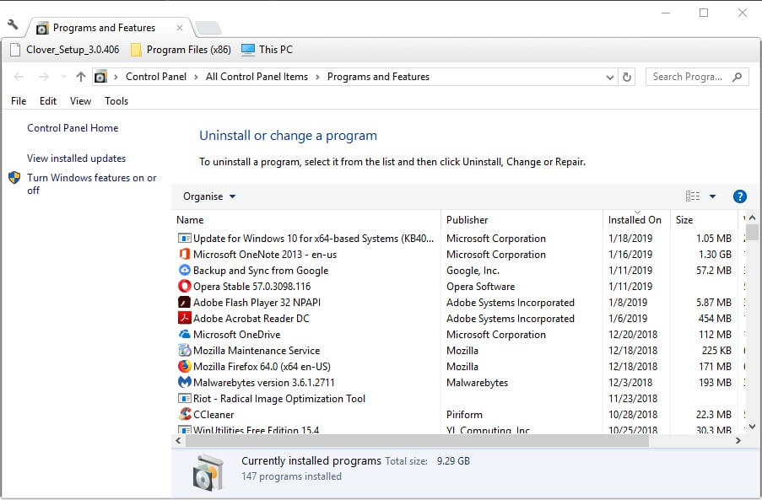Click the search magnifier icon
Screen dimensions: 762x500
click(x=738, y=77)
